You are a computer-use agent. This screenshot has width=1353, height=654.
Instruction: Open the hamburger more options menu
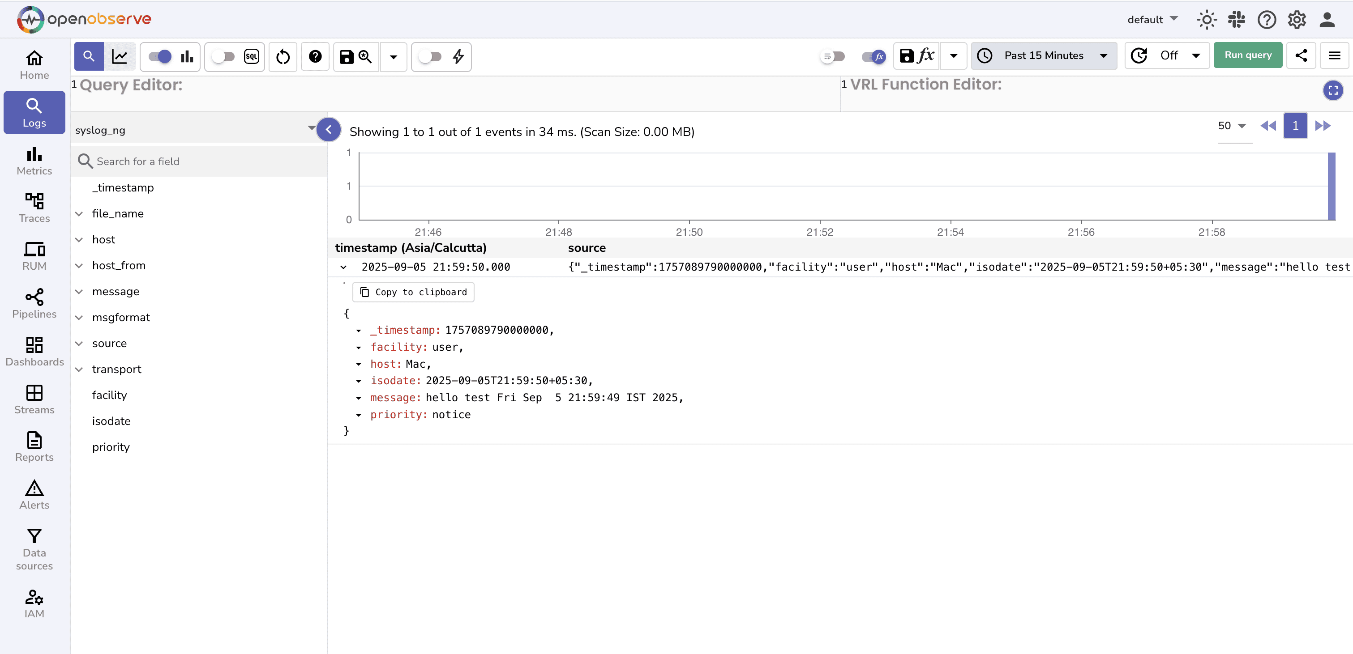pos(1334,55)
